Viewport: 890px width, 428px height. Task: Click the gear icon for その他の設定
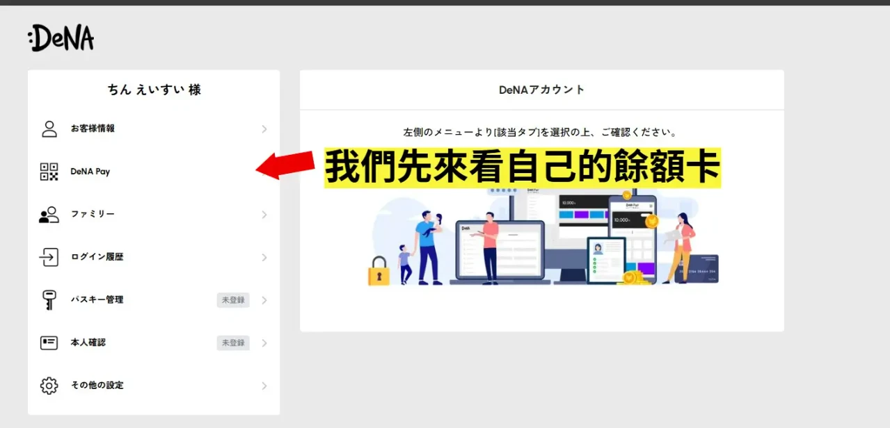click(49, 386)
